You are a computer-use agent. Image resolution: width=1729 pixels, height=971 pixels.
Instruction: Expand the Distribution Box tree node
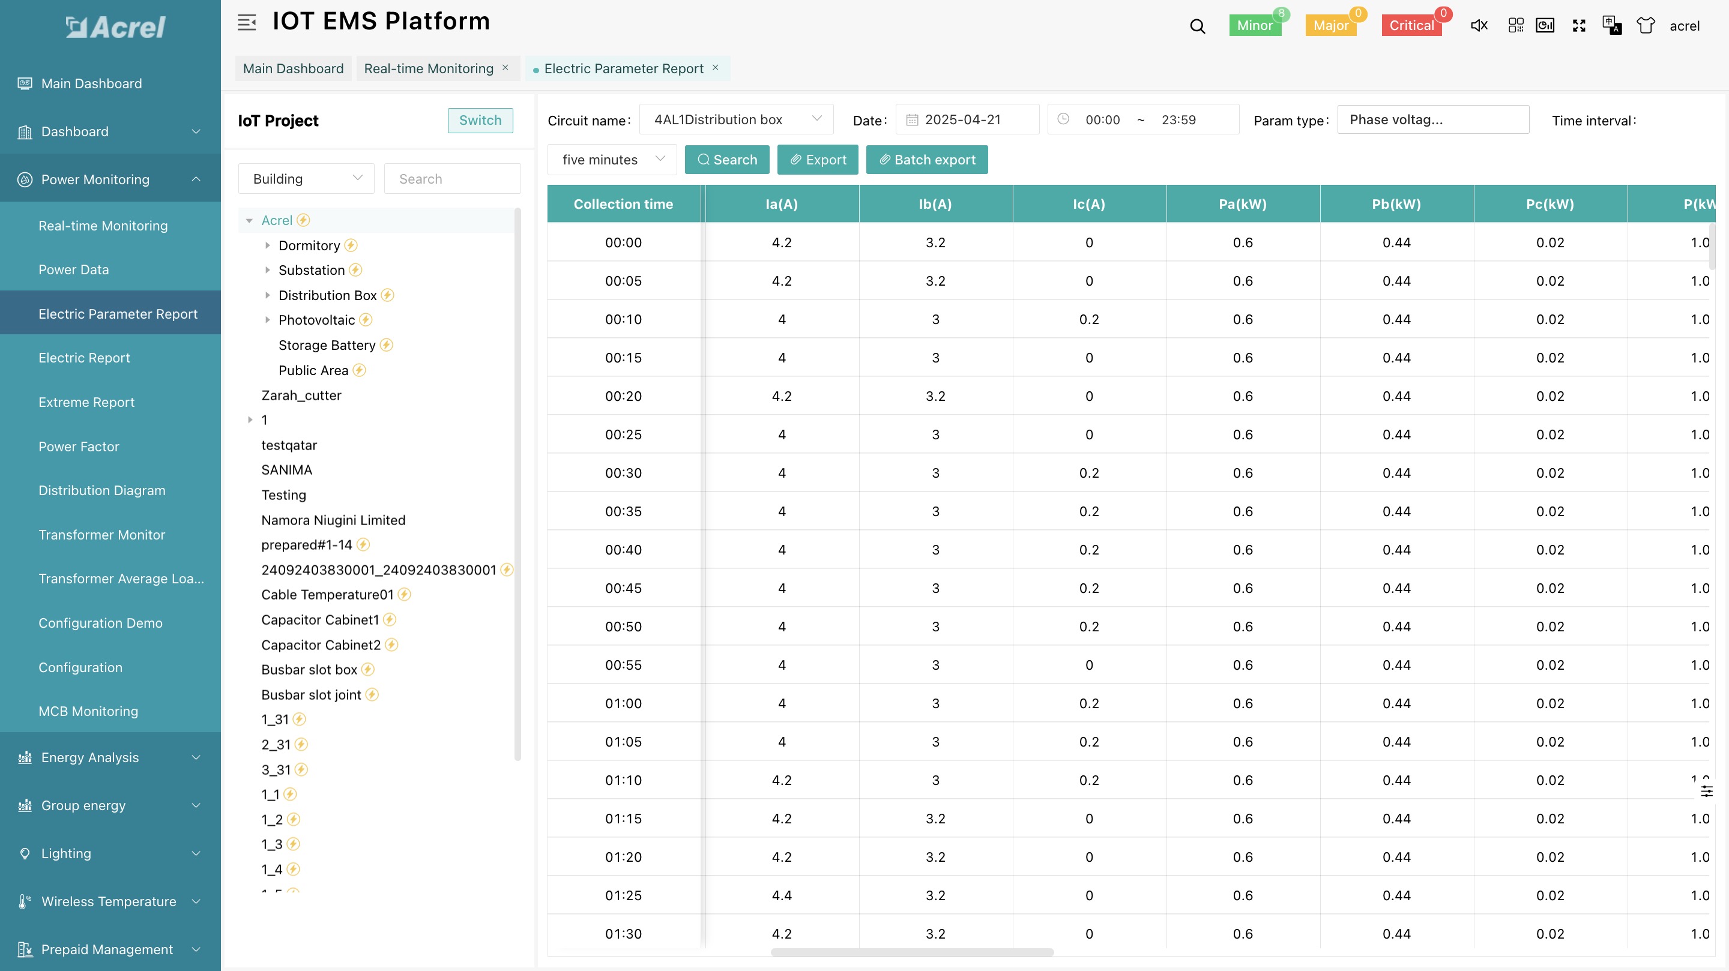tap(267, 295)
